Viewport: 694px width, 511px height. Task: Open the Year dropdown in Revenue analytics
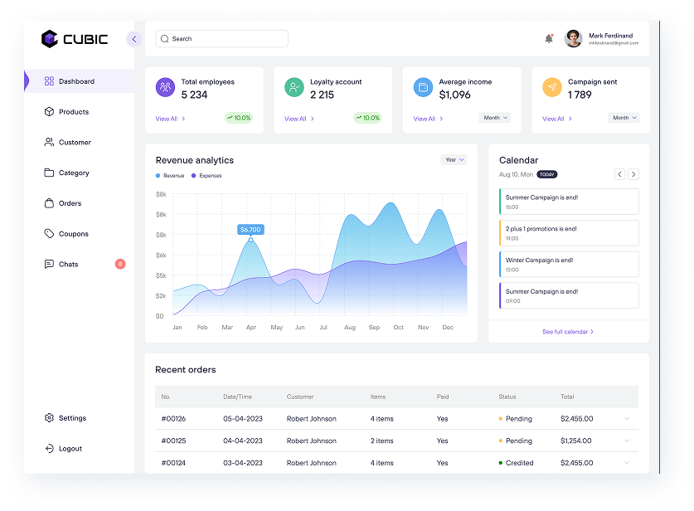(454, 159)
